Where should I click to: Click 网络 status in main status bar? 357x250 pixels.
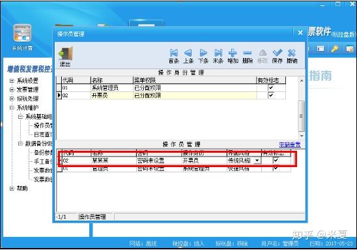tap(143, 243)
